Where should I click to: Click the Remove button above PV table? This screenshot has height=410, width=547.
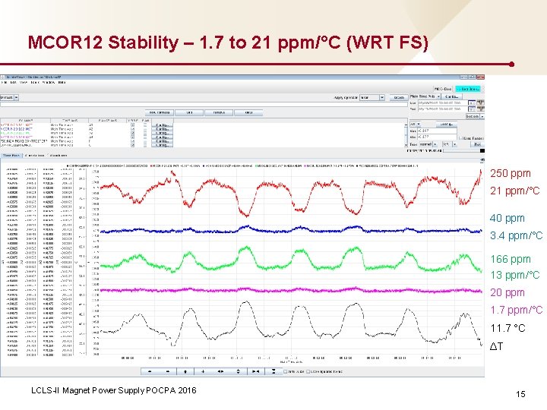coord(219,112)
